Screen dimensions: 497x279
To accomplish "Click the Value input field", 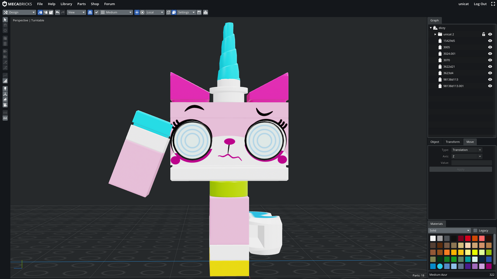I will [471, 163].
